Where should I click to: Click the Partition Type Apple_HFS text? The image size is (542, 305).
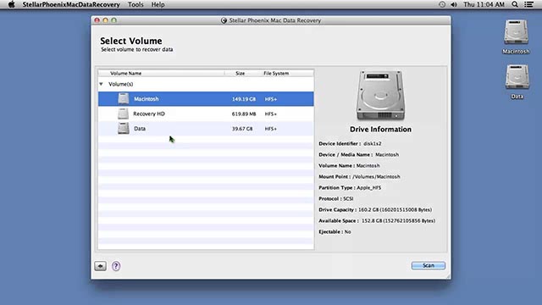point(350,188)
